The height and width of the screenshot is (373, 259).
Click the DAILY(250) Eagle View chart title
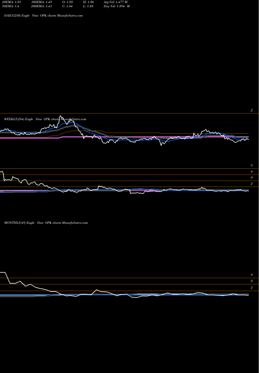point(44,16)
